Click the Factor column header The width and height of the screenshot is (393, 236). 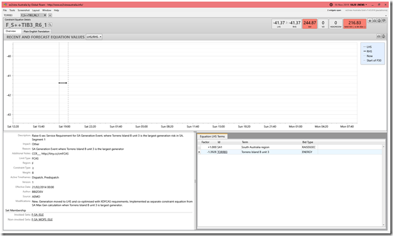[x=205, y=142]
